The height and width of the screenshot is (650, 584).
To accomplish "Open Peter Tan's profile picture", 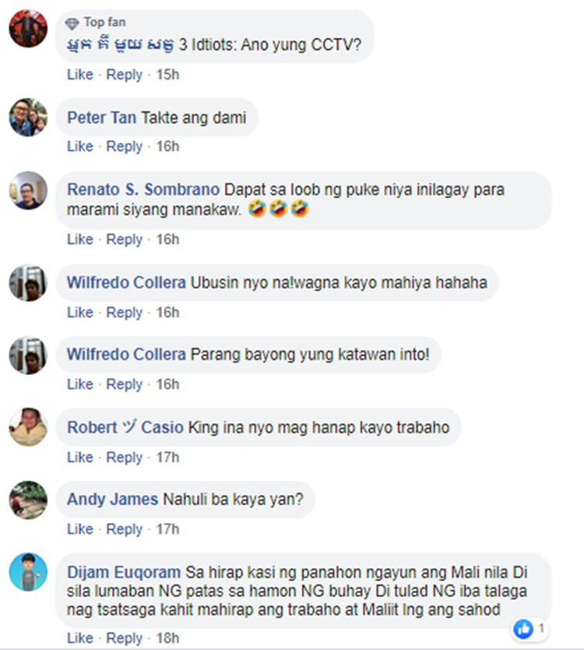I will coord(28,118).
